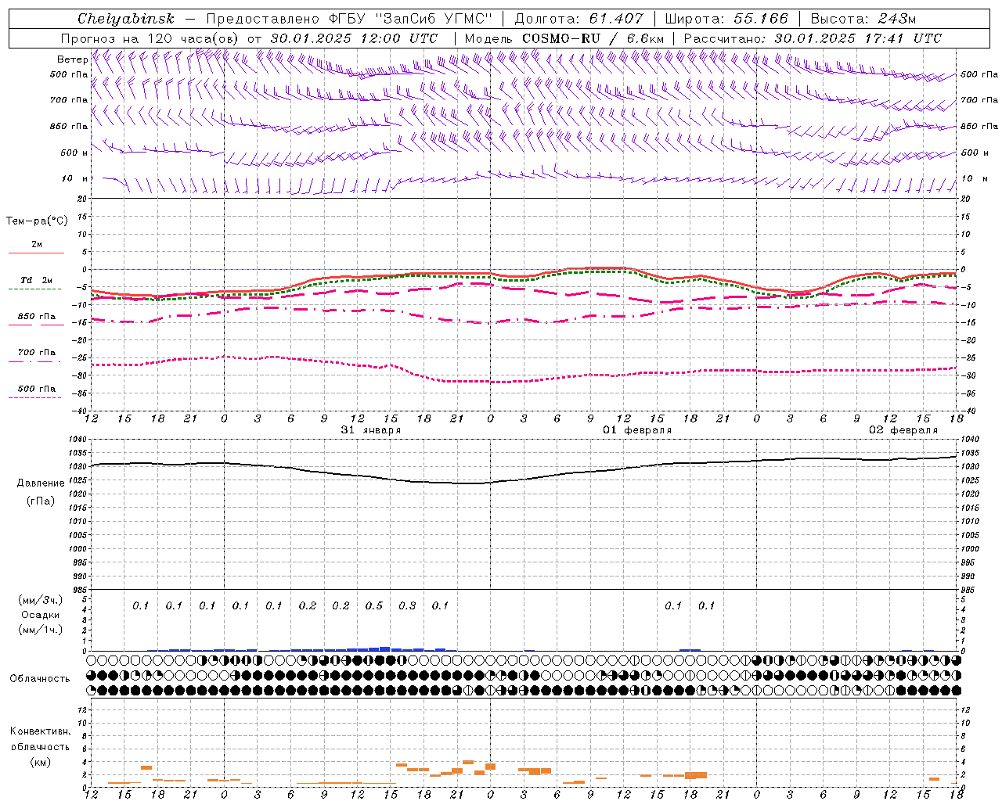
Task: Click the 0.3 precipitation amount value
Action: point(407,606)
